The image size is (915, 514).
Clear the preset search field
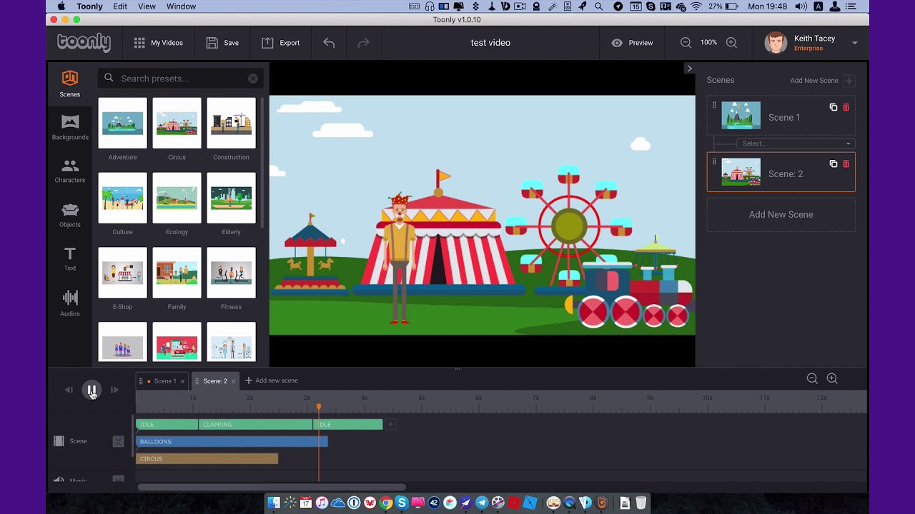tap(253, 79)
